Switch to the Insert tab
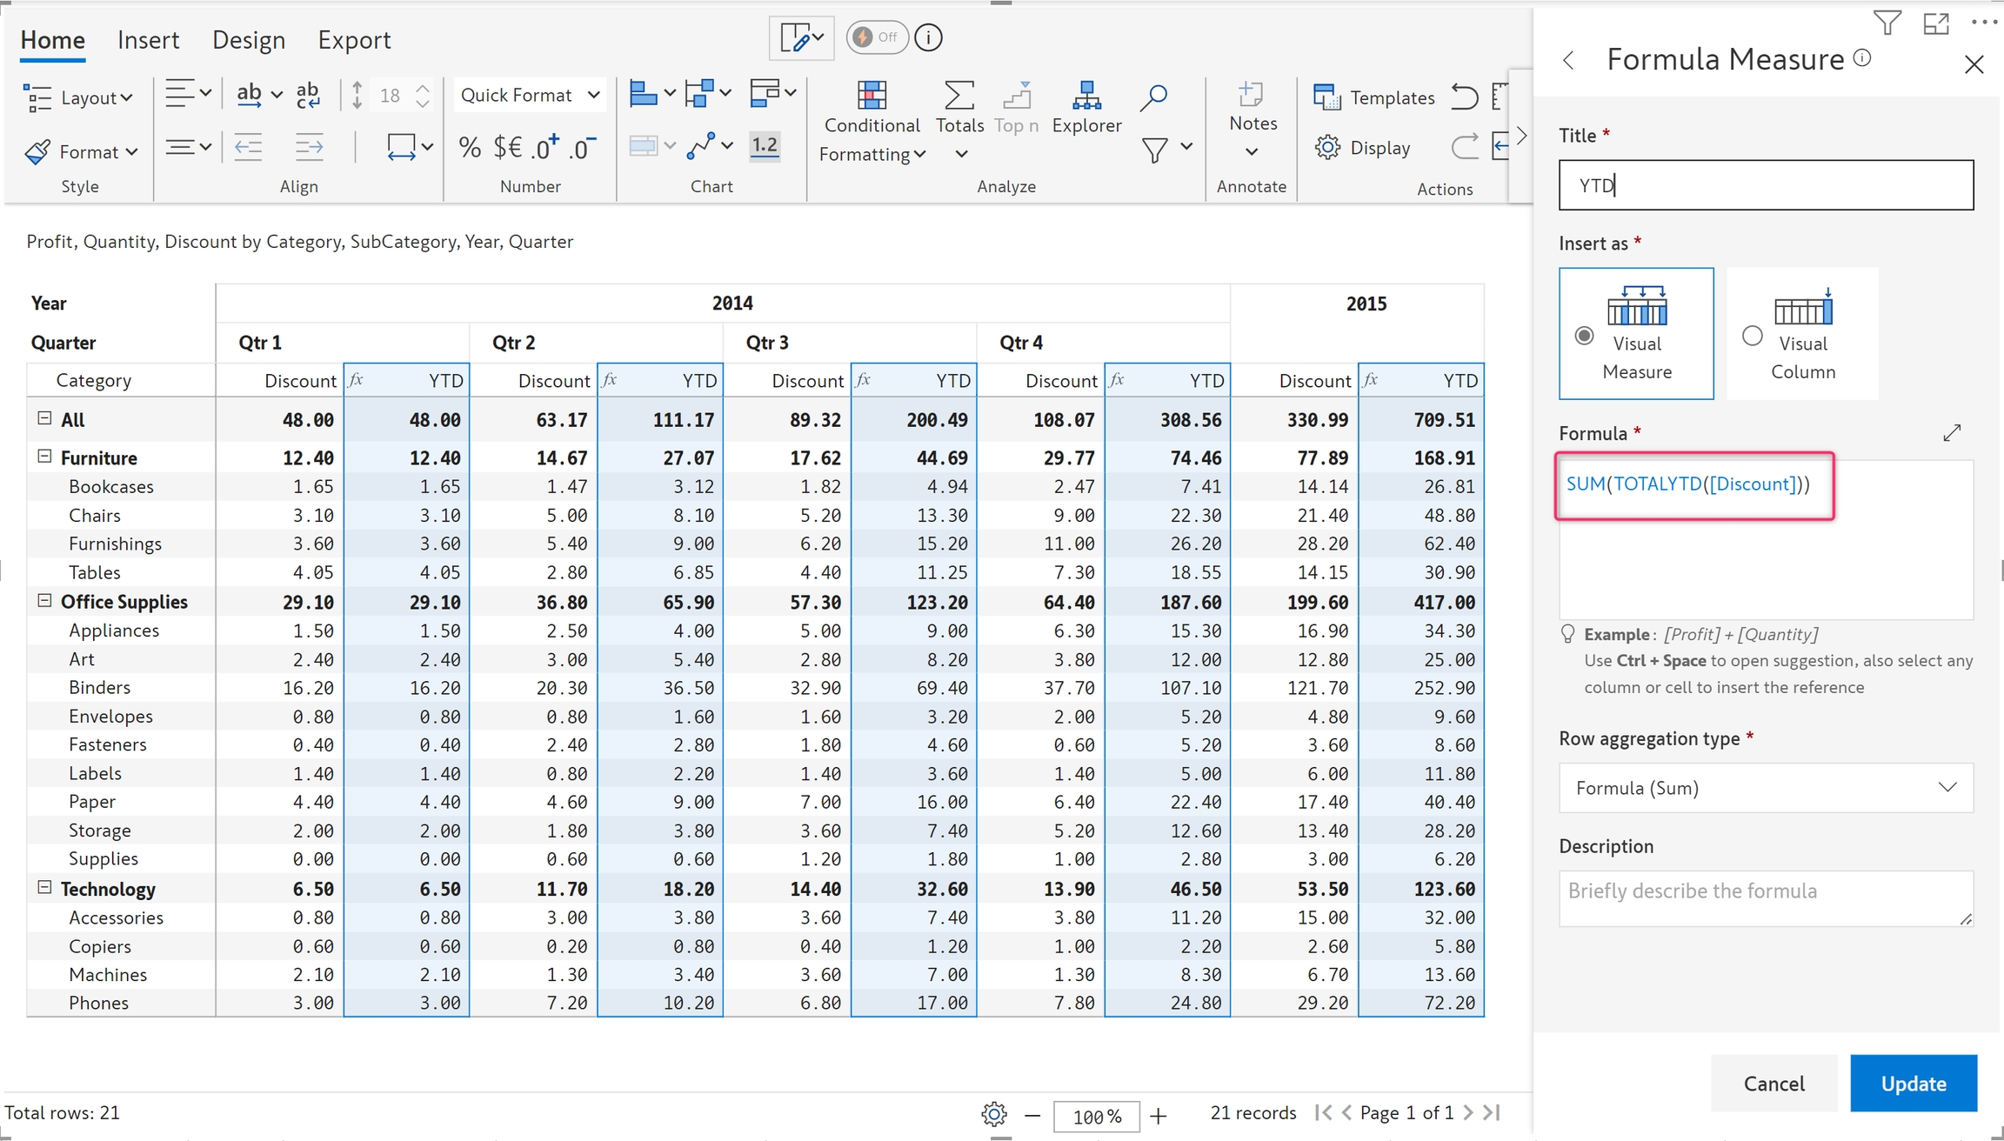Image resolution: width=2004 pixels, height=1141 pixels. (x=148, y=40)
